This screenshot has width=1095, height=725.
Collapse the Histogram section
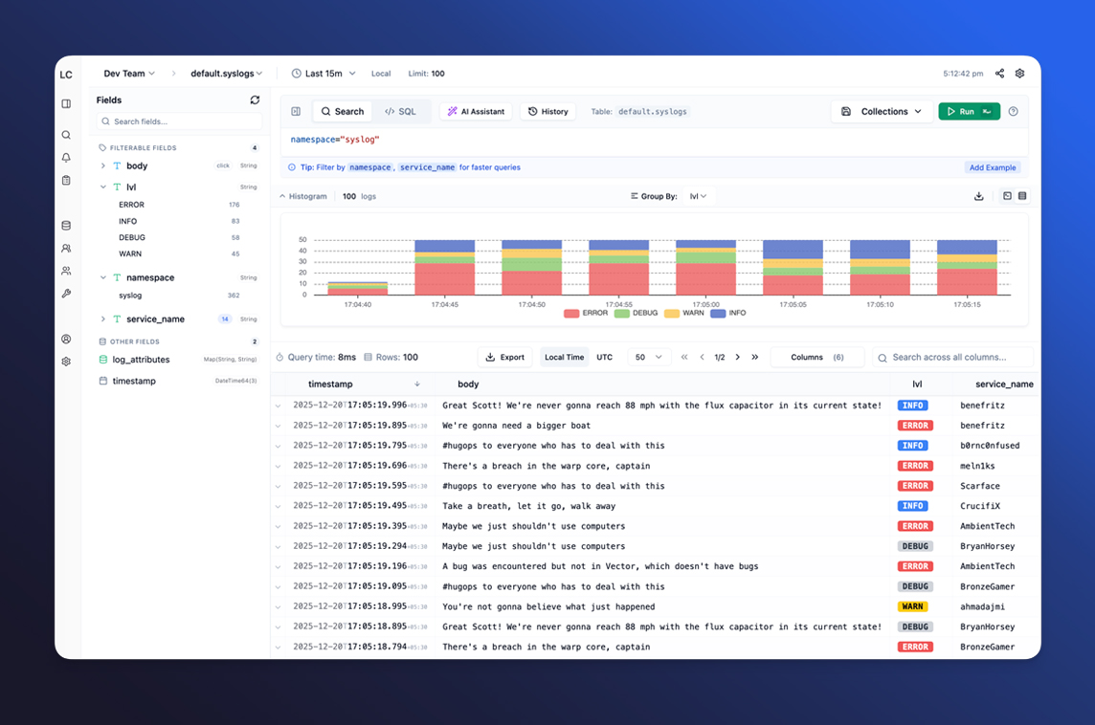click(283, 196)
